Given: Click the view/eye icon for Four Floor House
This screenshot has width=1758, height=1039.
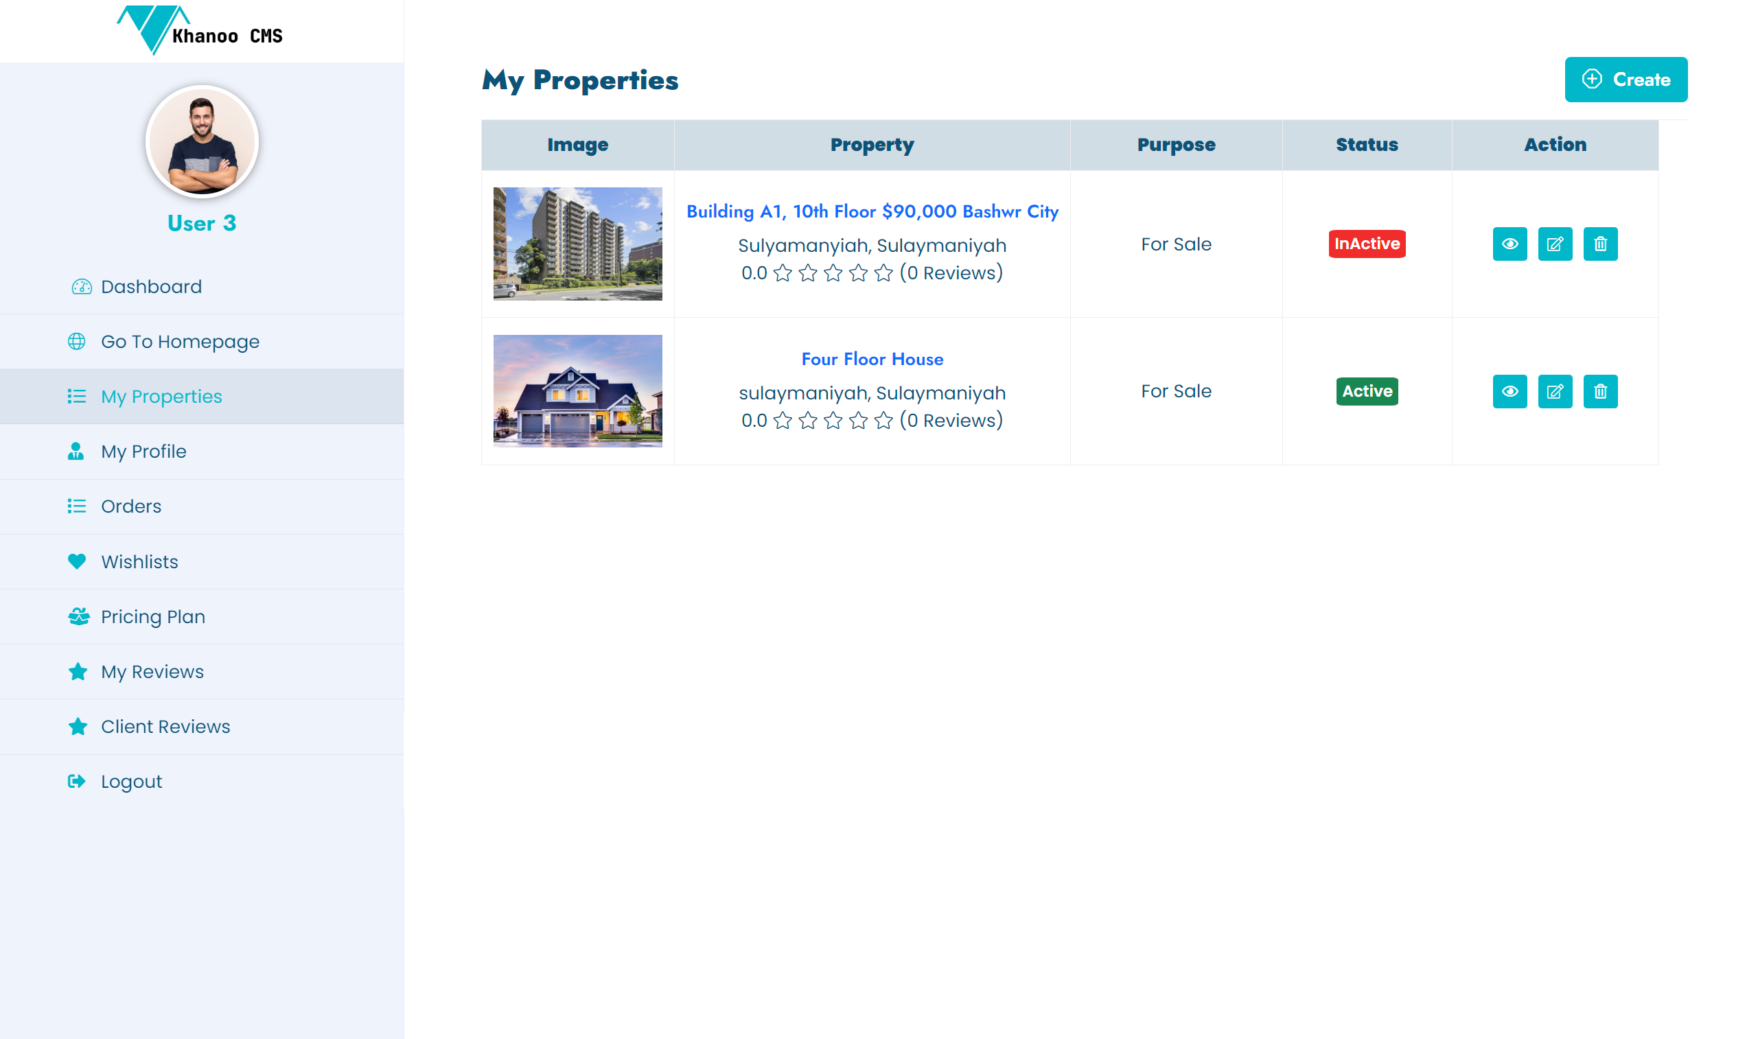Looking at the screenshot, I should click(x=1510, y=391).
